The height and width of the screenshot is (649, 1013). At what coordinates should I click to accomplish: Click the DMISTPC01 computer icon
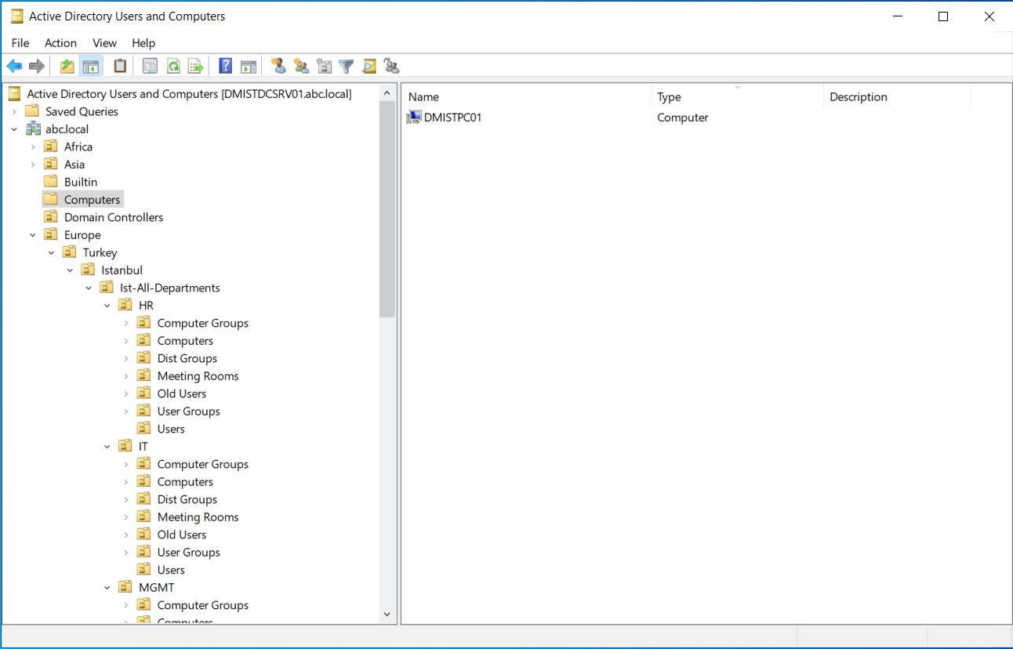tap(414, 118)
